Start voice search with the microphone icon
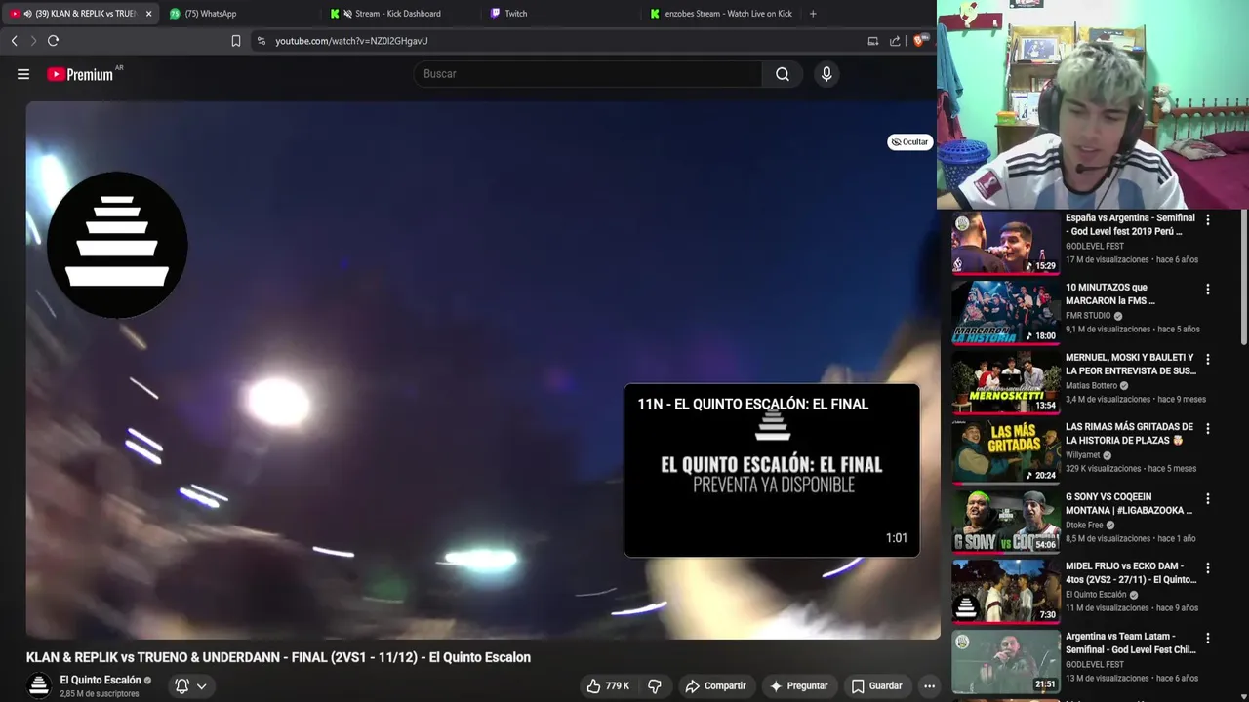 tap(826, 74)
